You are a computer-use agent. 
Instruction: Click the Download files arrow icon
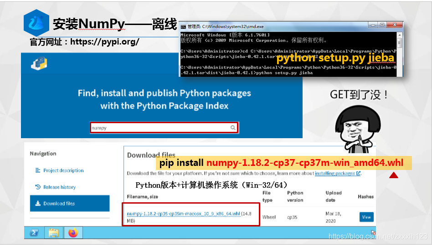point(38,203)
